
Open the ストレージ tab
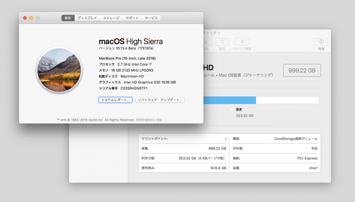coord(111,18)
